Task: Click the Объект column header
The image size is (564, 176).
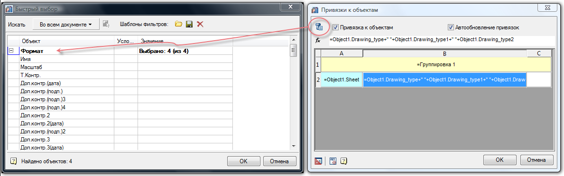Action: pos(66,41)
